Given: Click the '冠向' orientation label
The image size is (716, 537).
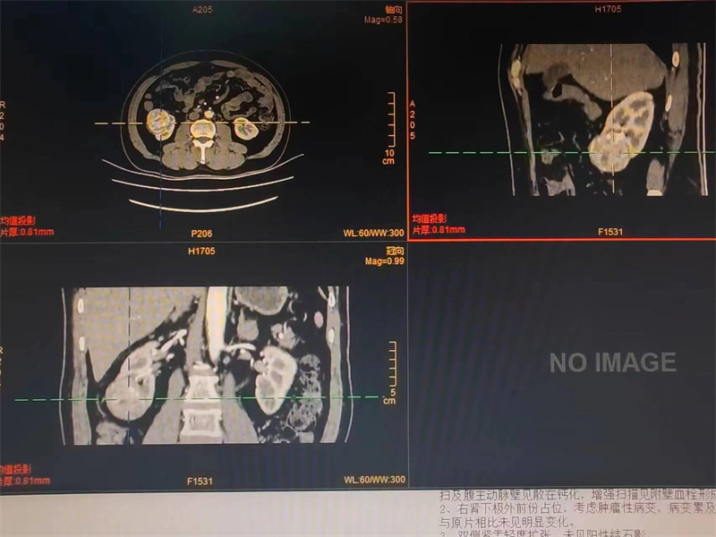Looking at the screenshot, I should point(395,251).
